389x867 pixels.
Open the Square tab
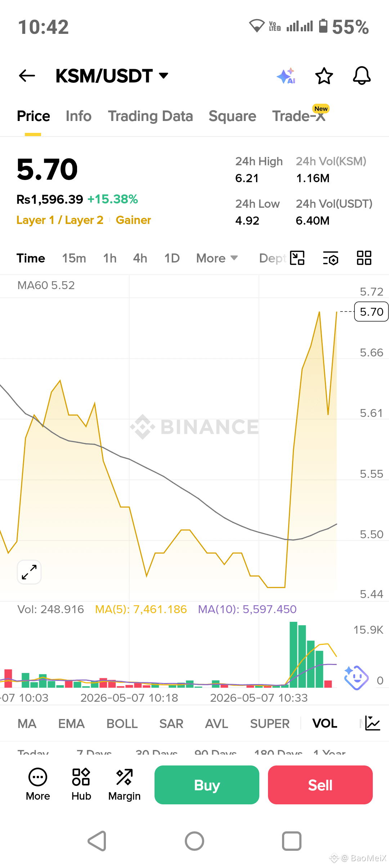click(232, 116)
